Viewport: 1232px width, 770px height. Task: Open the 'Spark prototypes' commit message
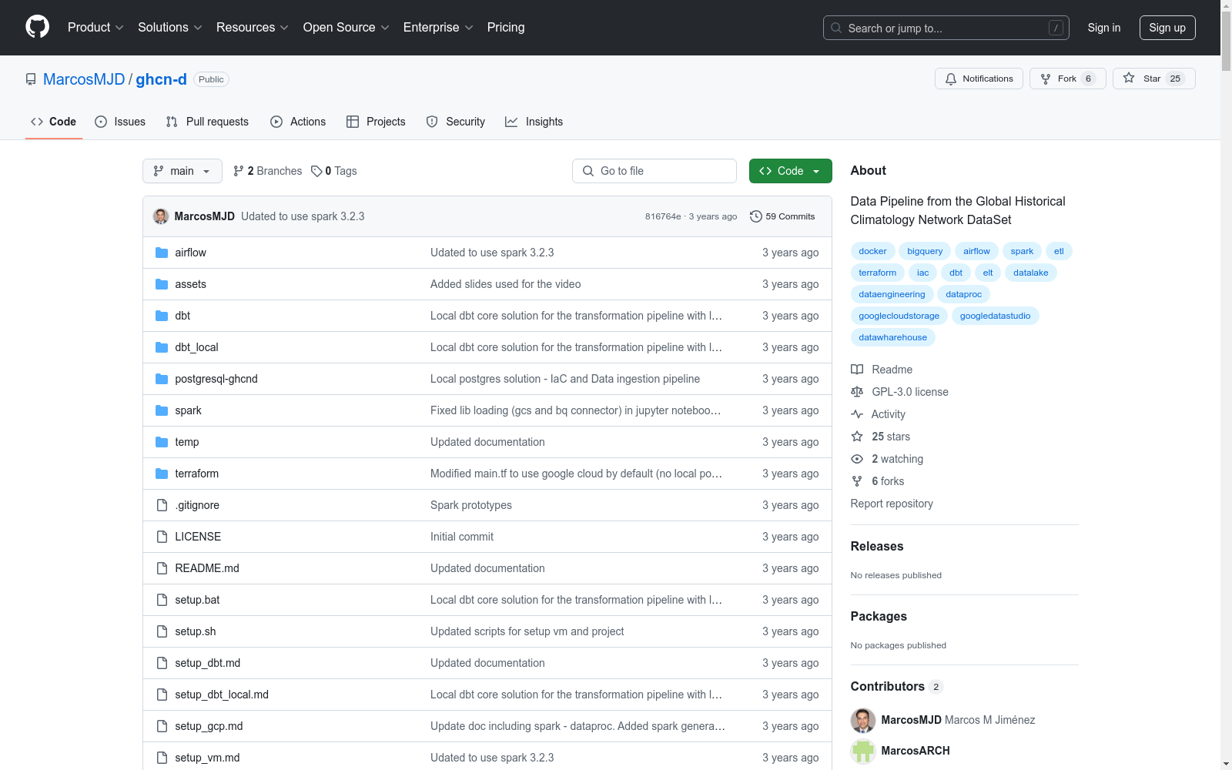pos(471,505)
